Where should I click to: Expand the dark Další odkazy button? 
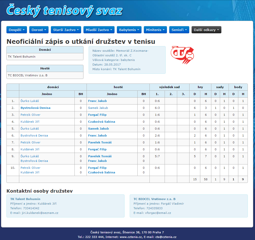click(x=206, y=30)
